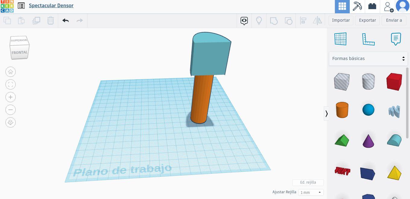Image resolution: width=410 pixels, height=199 pixels.
Task: Click the Enviar a button
Action: [x=394, y=20]
